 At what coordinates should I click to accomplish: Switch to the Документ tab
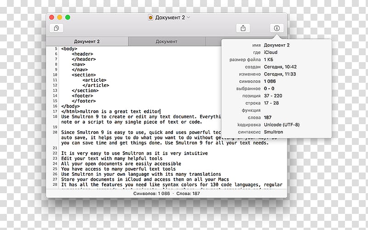167,41
